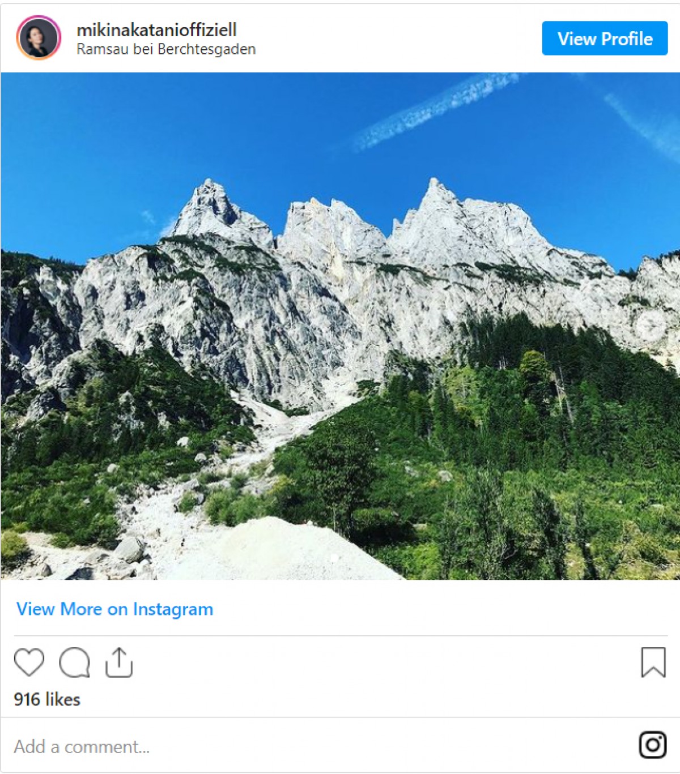Show who liked via 916 likes
Viewport: 680px width, 774px height.
[47, 699]
